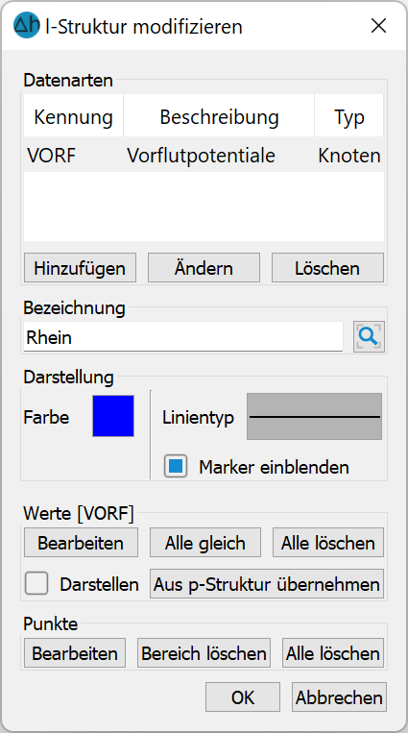
Task: Click into the Bezeichnung field containing Rhein
Action: pyautogui.click(x=183, y=337)
